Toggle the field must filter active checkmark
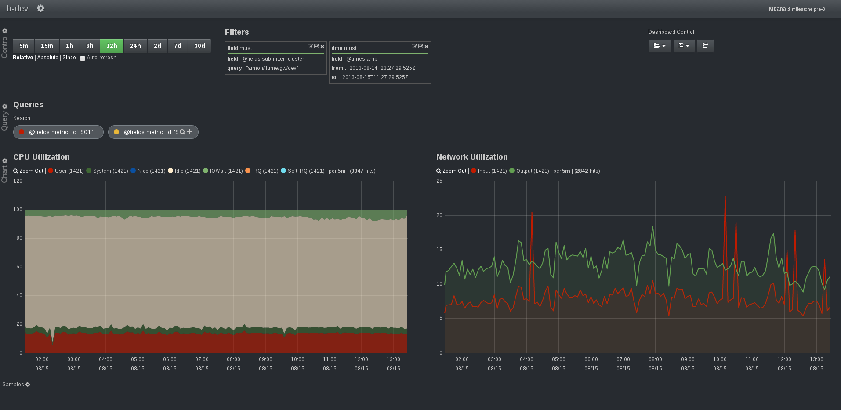841x410 pixels. click(x=316, y=47)
